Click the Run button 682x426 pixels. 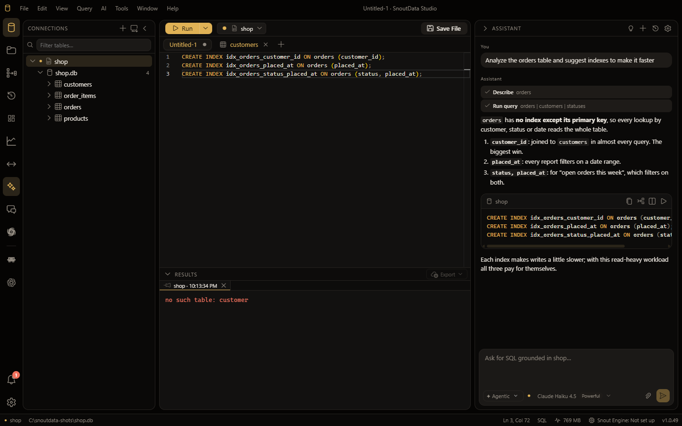click(182, 28)
